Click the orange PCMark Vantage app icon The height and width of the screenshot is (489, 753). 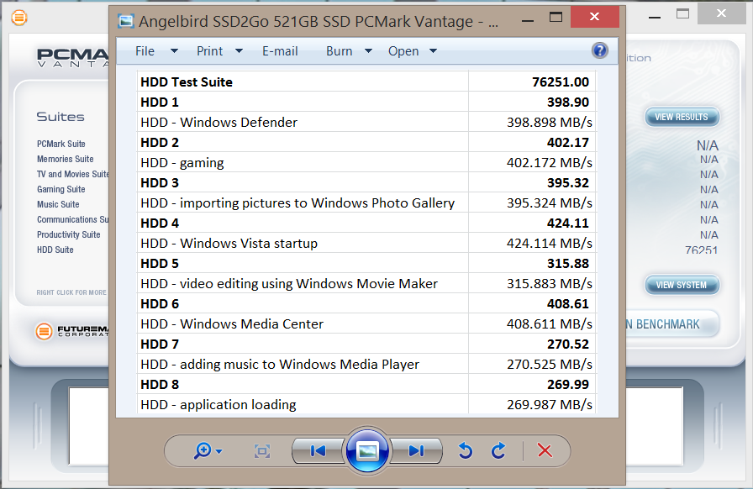pos(18,16)
